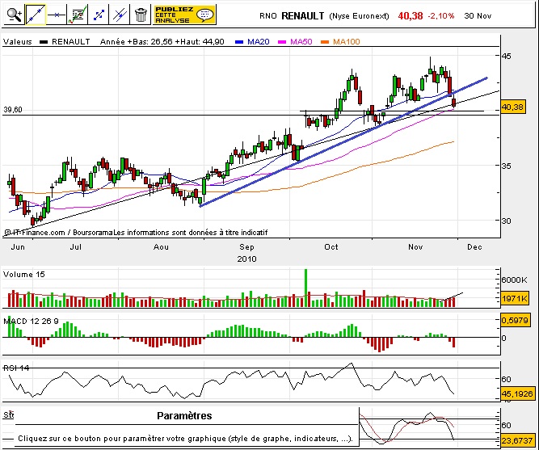Click the MA20 legend label

click(x=258, y=42)
